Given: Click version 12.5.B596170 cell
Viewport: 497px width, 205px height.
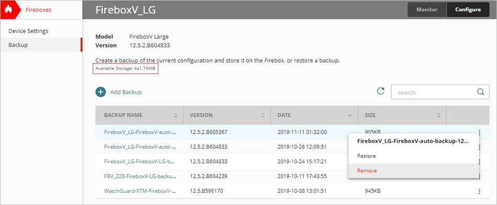Looking at the screenshot, I should [205, 191].
